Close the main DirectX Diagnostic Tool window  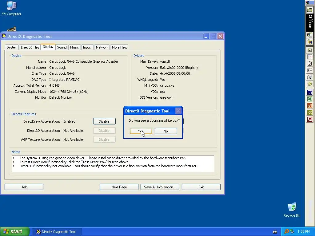click(220, 36)
